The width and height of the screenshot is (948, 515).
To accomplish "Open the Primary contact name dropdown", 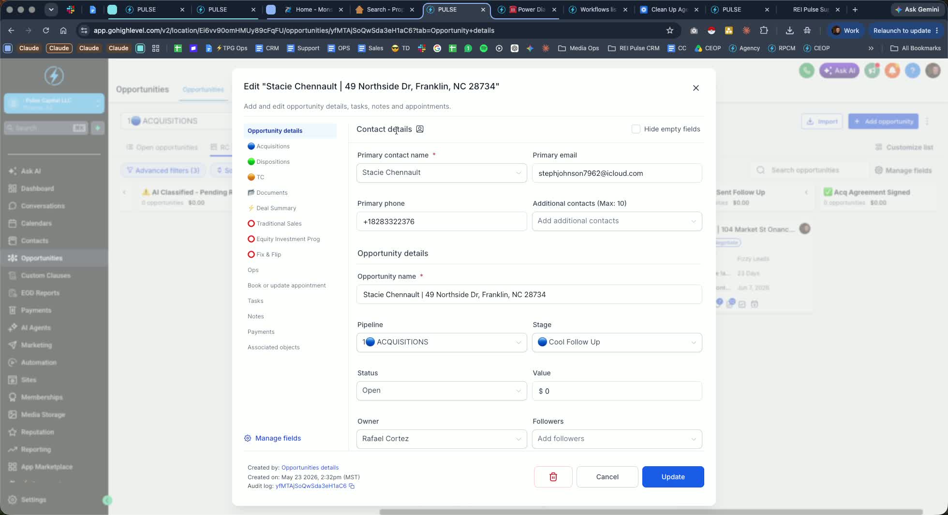I will coord(442,172).
